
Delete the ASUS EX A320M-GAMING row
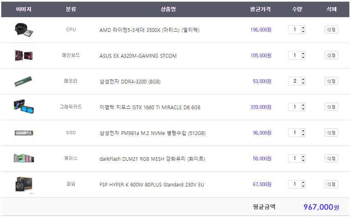pos(331,55)
